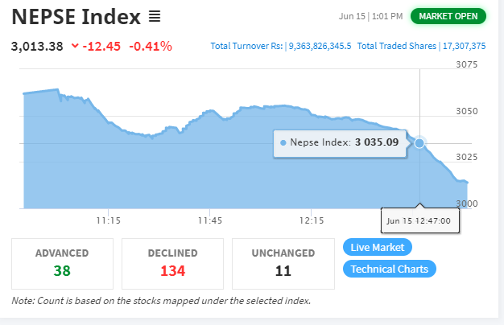
Task: Open the Live Market page
Action: [x=378, y=247]
